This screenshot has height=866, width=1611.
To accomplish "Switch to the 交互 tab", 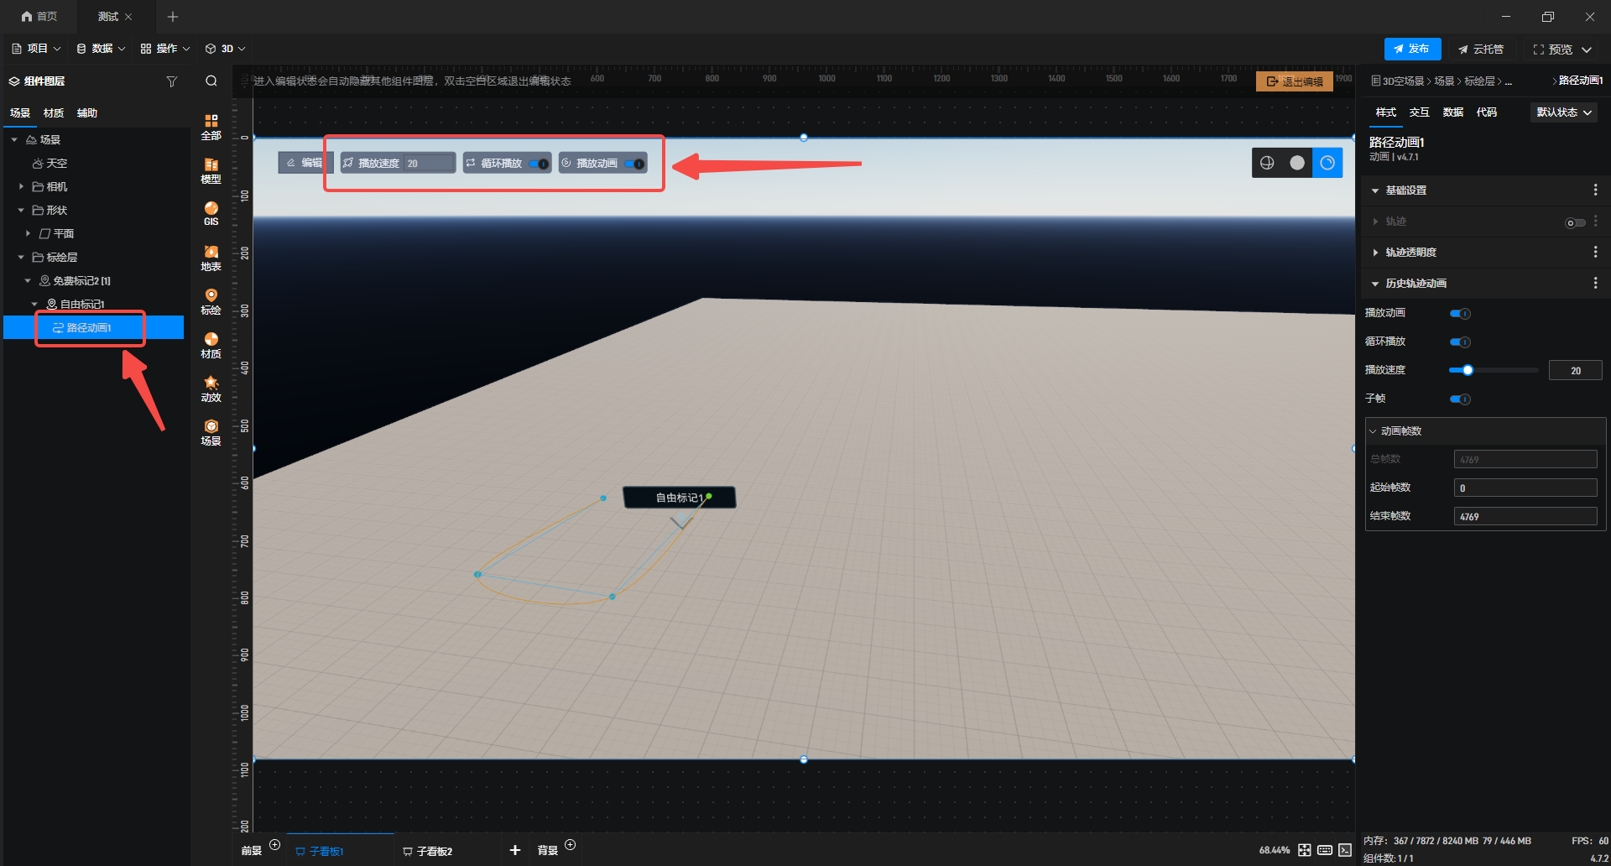I will 1419,112.
